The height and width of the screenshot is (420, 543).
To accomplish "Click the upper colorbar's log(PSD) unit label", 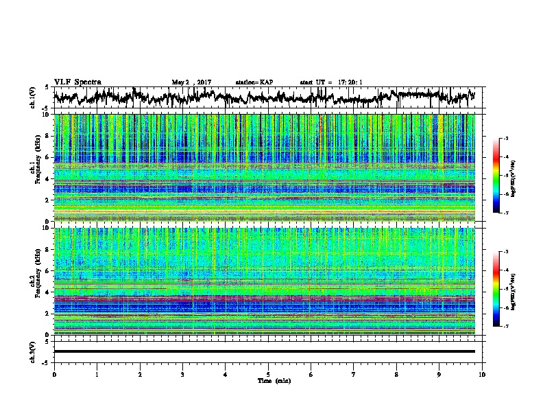I will point(513,178).
